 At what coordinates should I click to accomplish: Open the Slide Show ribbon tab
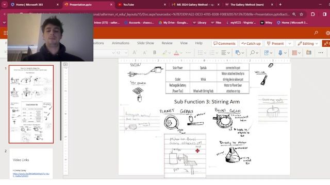click(145, 43)
